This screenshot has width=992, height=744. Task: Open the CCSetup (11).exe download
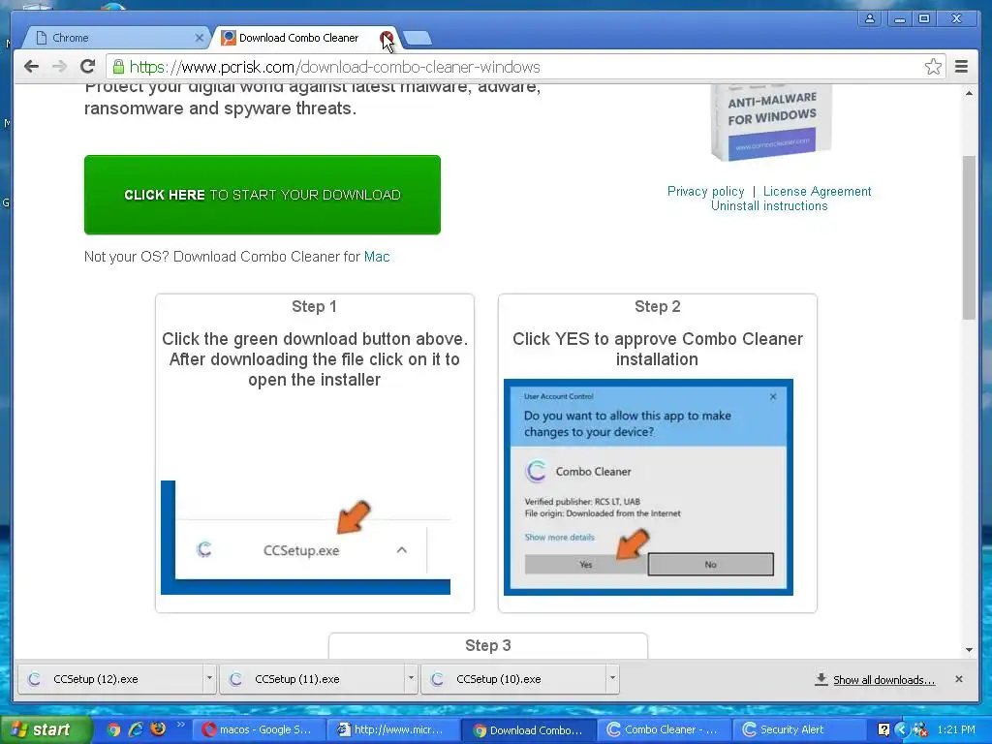pos(309,679)
